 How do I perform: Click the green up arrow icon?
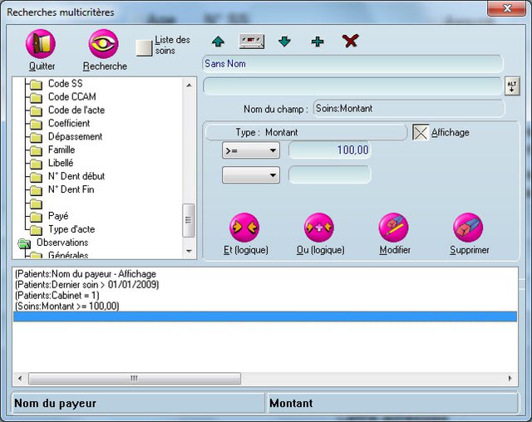[x=218, y=42]
